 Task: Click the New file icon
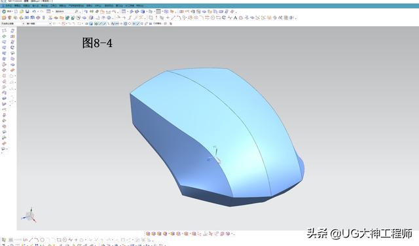point(16,12)
